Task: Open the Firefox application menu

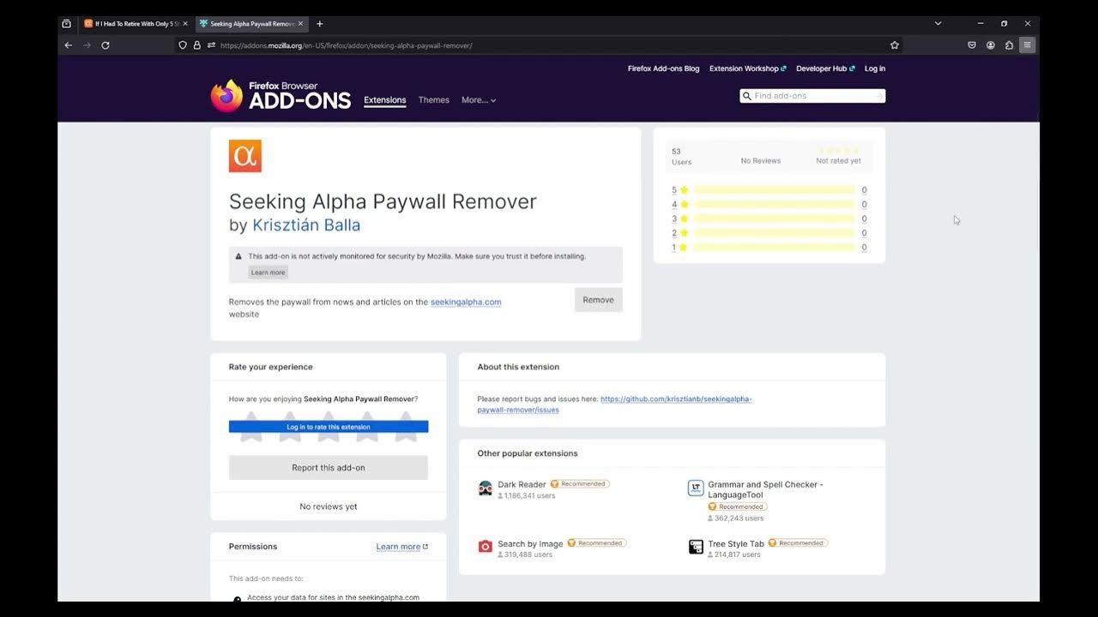Action: [1027, 45]
